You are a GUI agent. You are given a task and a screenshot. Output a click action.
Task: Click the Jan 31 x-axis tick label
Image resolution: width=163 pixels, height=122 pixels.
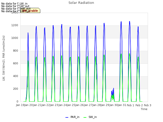click(122, 105)
